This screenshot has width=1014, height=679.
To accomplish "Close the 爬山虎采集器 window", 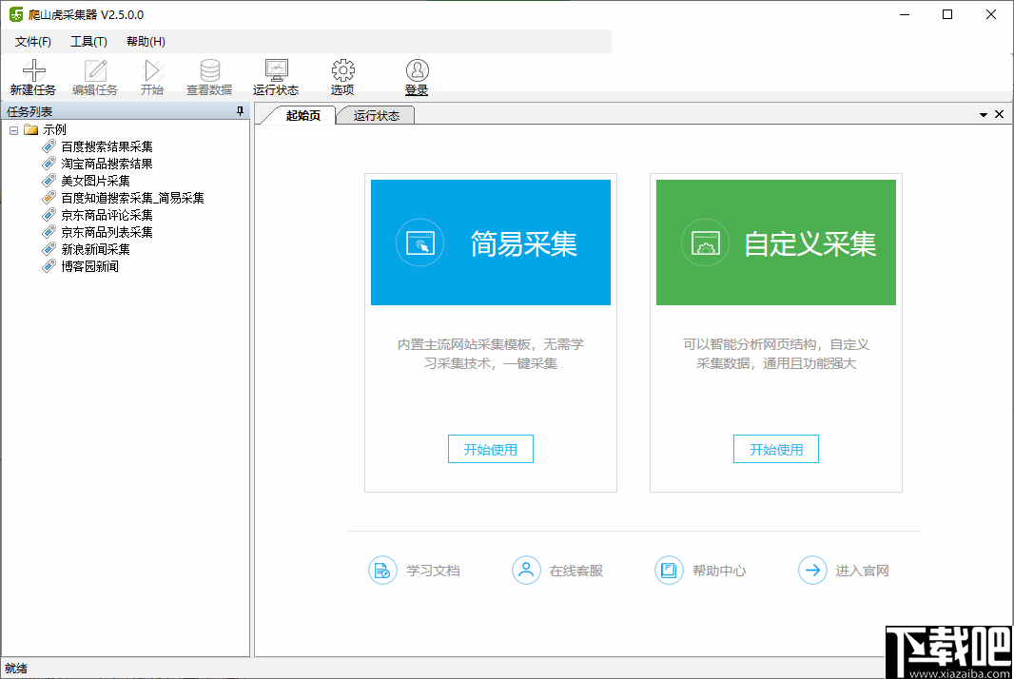I will 991,14.
